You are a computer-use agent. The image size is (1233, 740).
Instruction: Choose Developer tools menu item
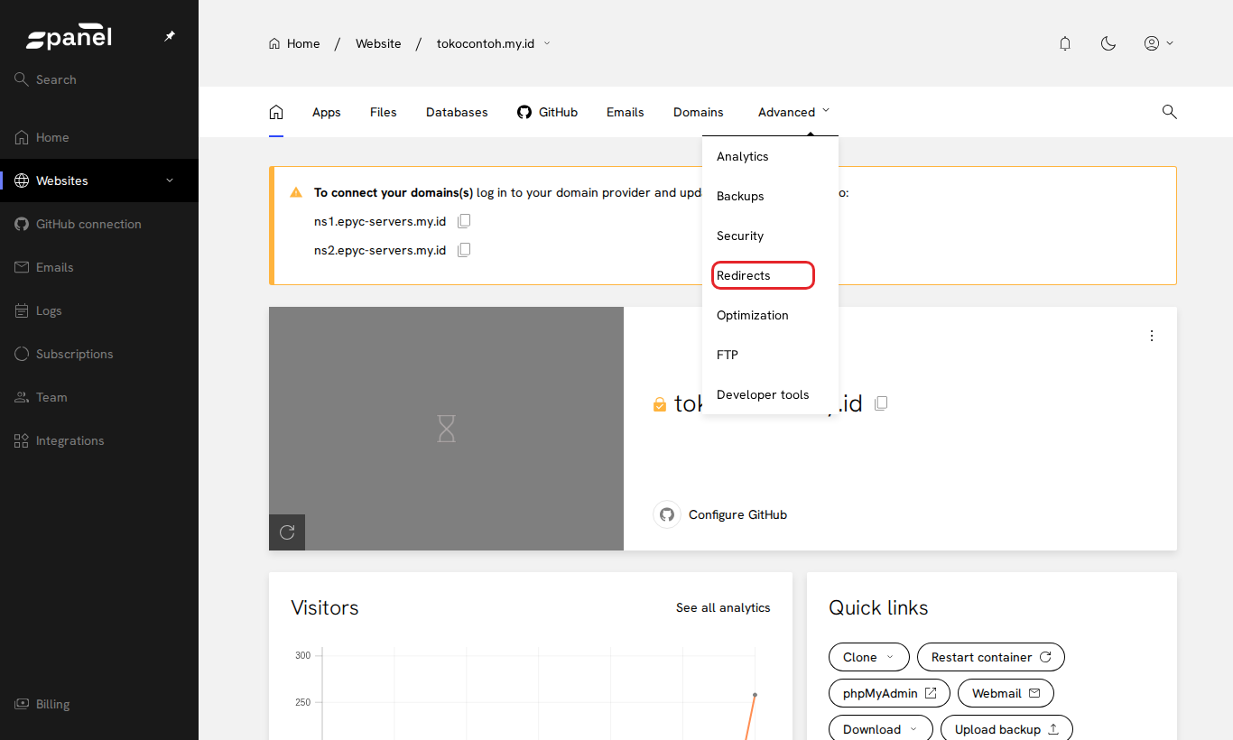(x=771, y=394)
